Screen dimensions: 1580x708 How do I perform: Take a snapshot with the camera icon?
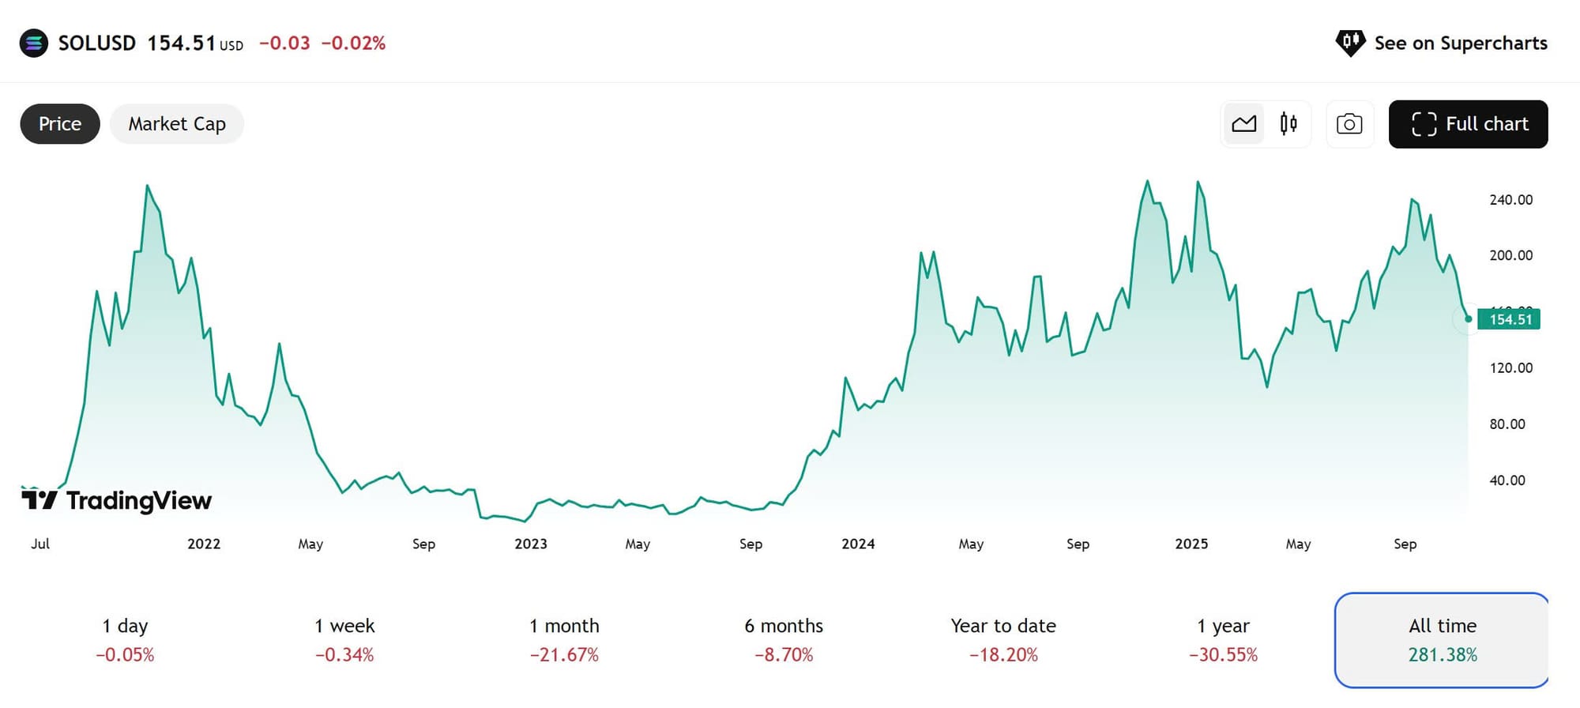point(1350,123)
